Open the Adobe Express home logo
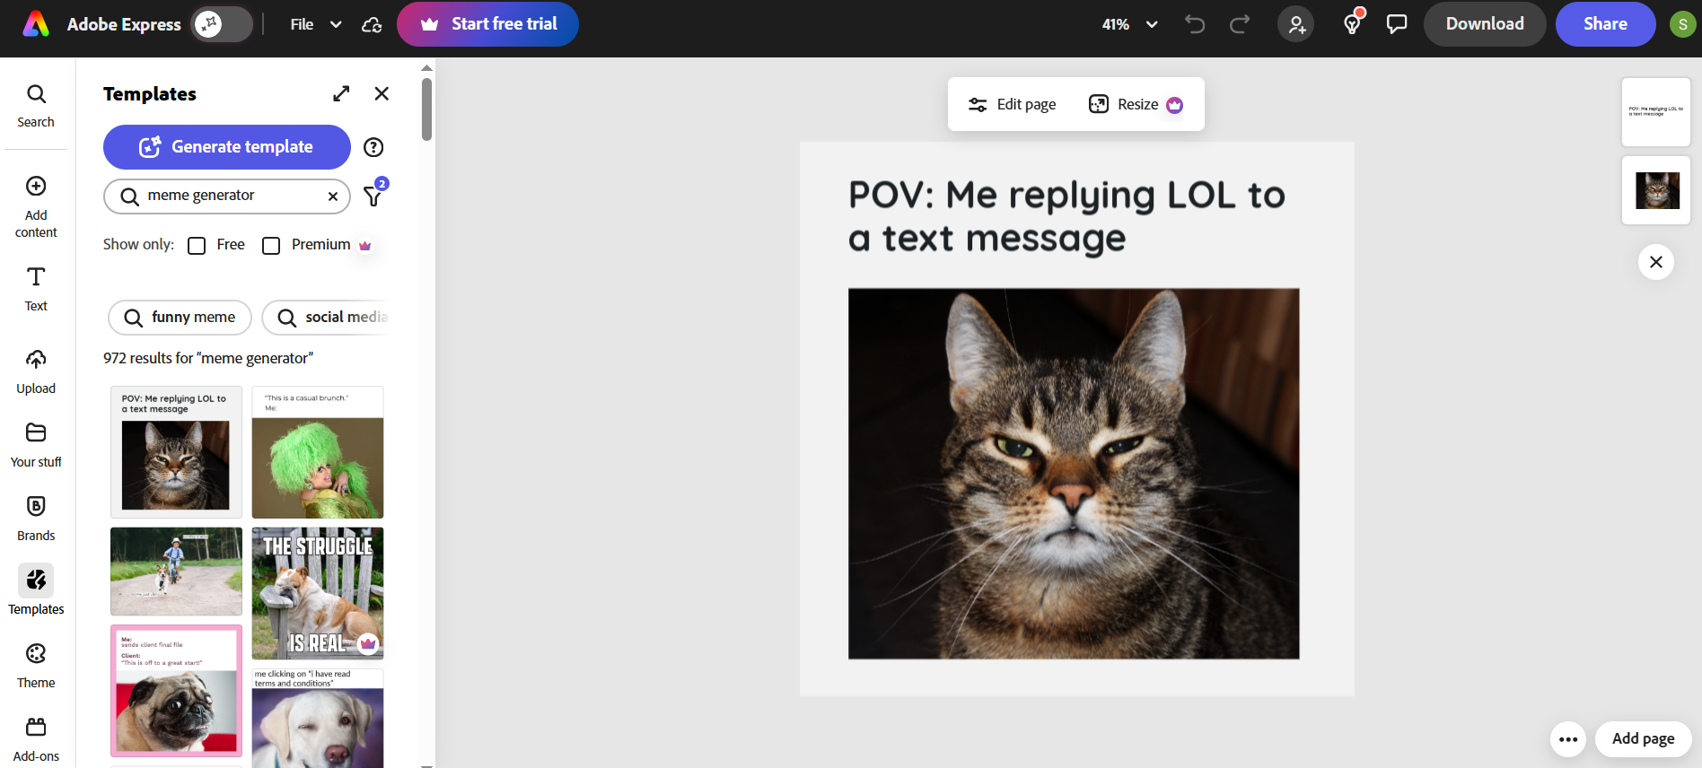Viewport: 1702px width, 768px height. [36, 24]
